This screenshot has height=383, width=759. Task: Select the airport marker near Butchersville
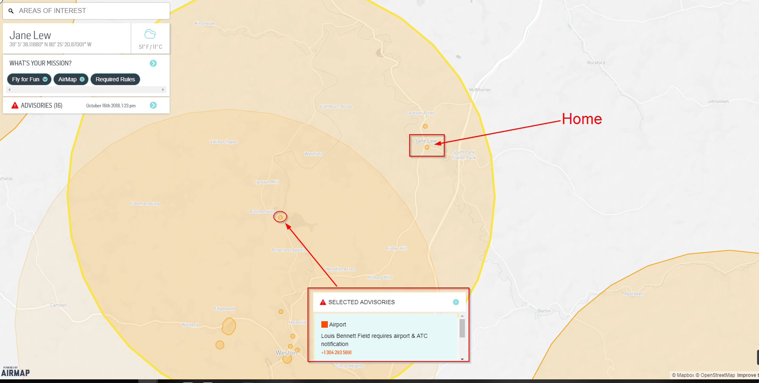[280, 218]
